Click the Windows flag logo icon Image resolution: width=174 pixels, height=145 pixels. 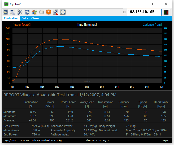pyautogui.click(x=34, y=12)
